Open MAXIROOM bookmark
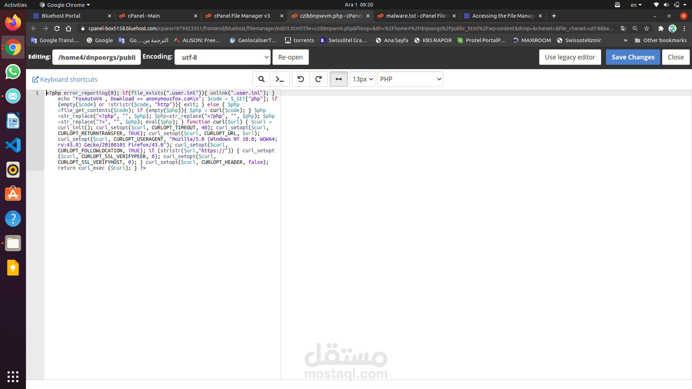This screenshot has height=389, width=692. [532, 40]
